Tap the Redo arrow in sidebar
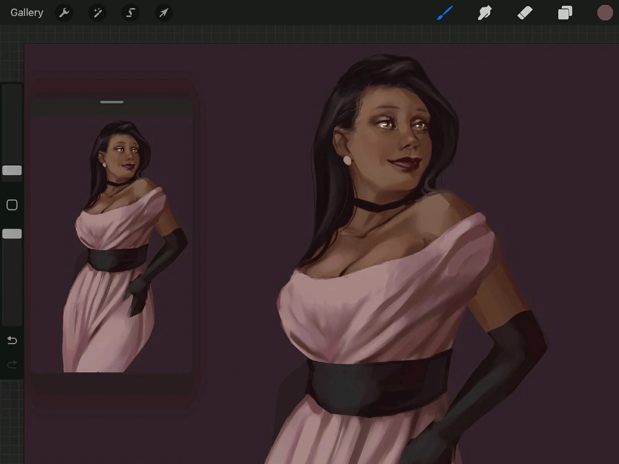This screenshot has height=464, width=619. (12, 365)
